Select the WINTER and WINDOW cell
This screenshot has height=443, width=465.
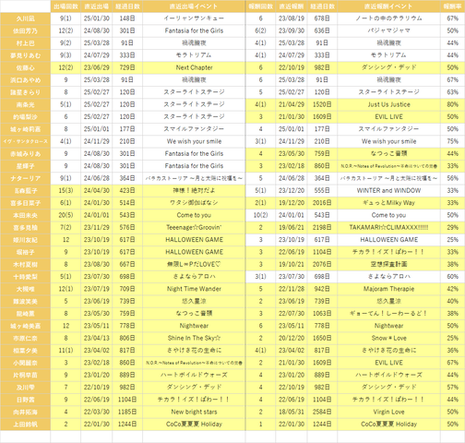click(x=388, y=191)
